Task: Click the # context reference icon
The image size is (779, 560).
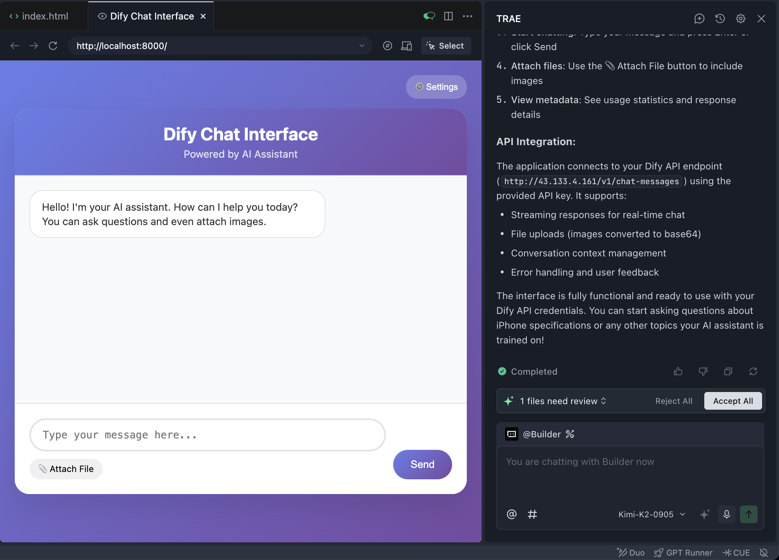Action: pos(532,514)
